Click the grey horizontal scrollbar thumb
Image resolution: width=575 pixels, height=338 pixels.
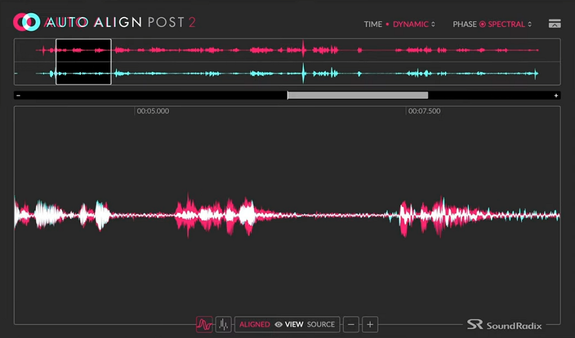pyautogui.click(x=357, y=96)
